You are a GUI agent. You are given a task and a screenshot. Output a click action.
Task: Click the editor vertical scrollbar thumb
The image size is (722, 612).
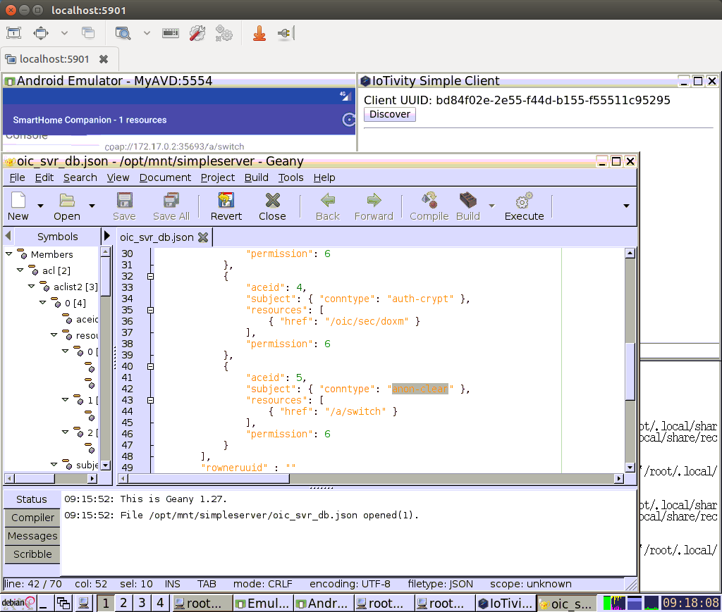point(630,372)
